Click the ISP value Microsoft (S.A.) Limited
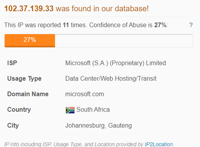 click(x=116, y=63)
